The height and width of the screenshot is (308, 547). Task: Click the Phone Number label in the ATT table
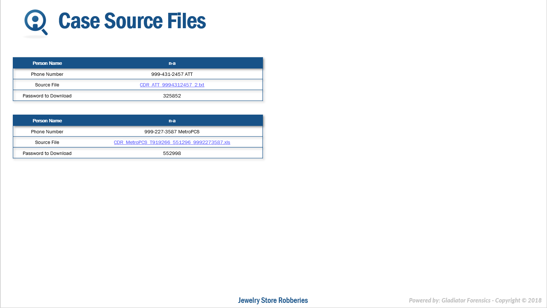[x=47, y=74]
